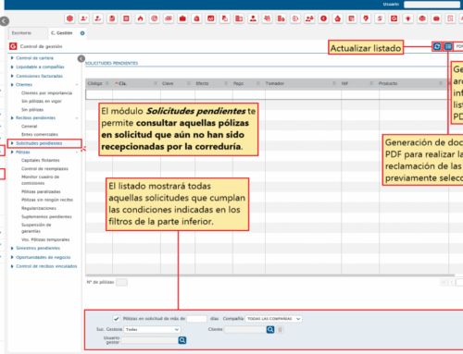
Task: Sort by the Efecto column header
Action: pos(202,83)
